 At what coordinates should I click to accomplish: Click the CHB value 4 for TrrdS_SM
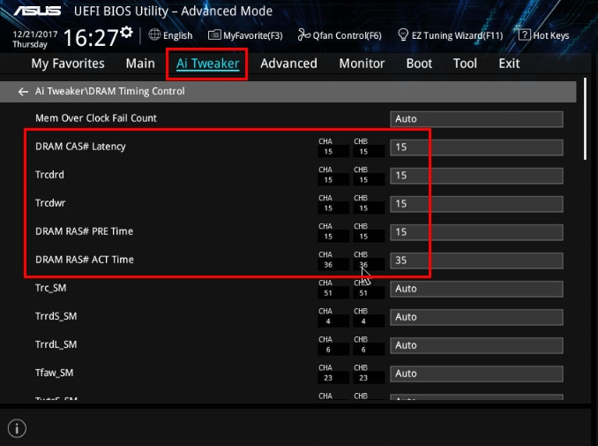point(363,321)
